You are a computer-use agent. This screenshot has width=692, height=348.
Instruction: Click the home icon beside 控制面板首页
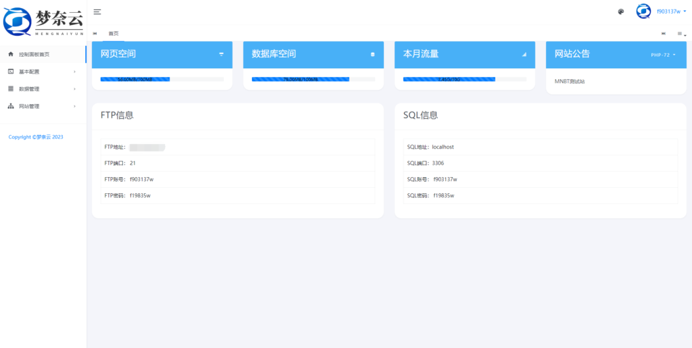pyautogui.click(x=11, y=54)
